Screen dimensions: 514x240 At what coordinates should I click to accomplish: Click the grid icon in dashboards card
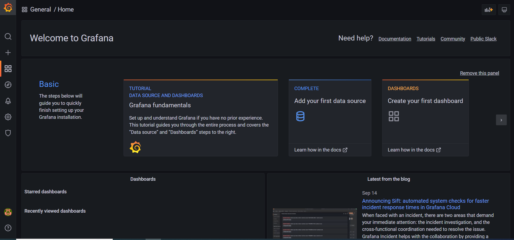pyautogui.click(x=394, y=116)
